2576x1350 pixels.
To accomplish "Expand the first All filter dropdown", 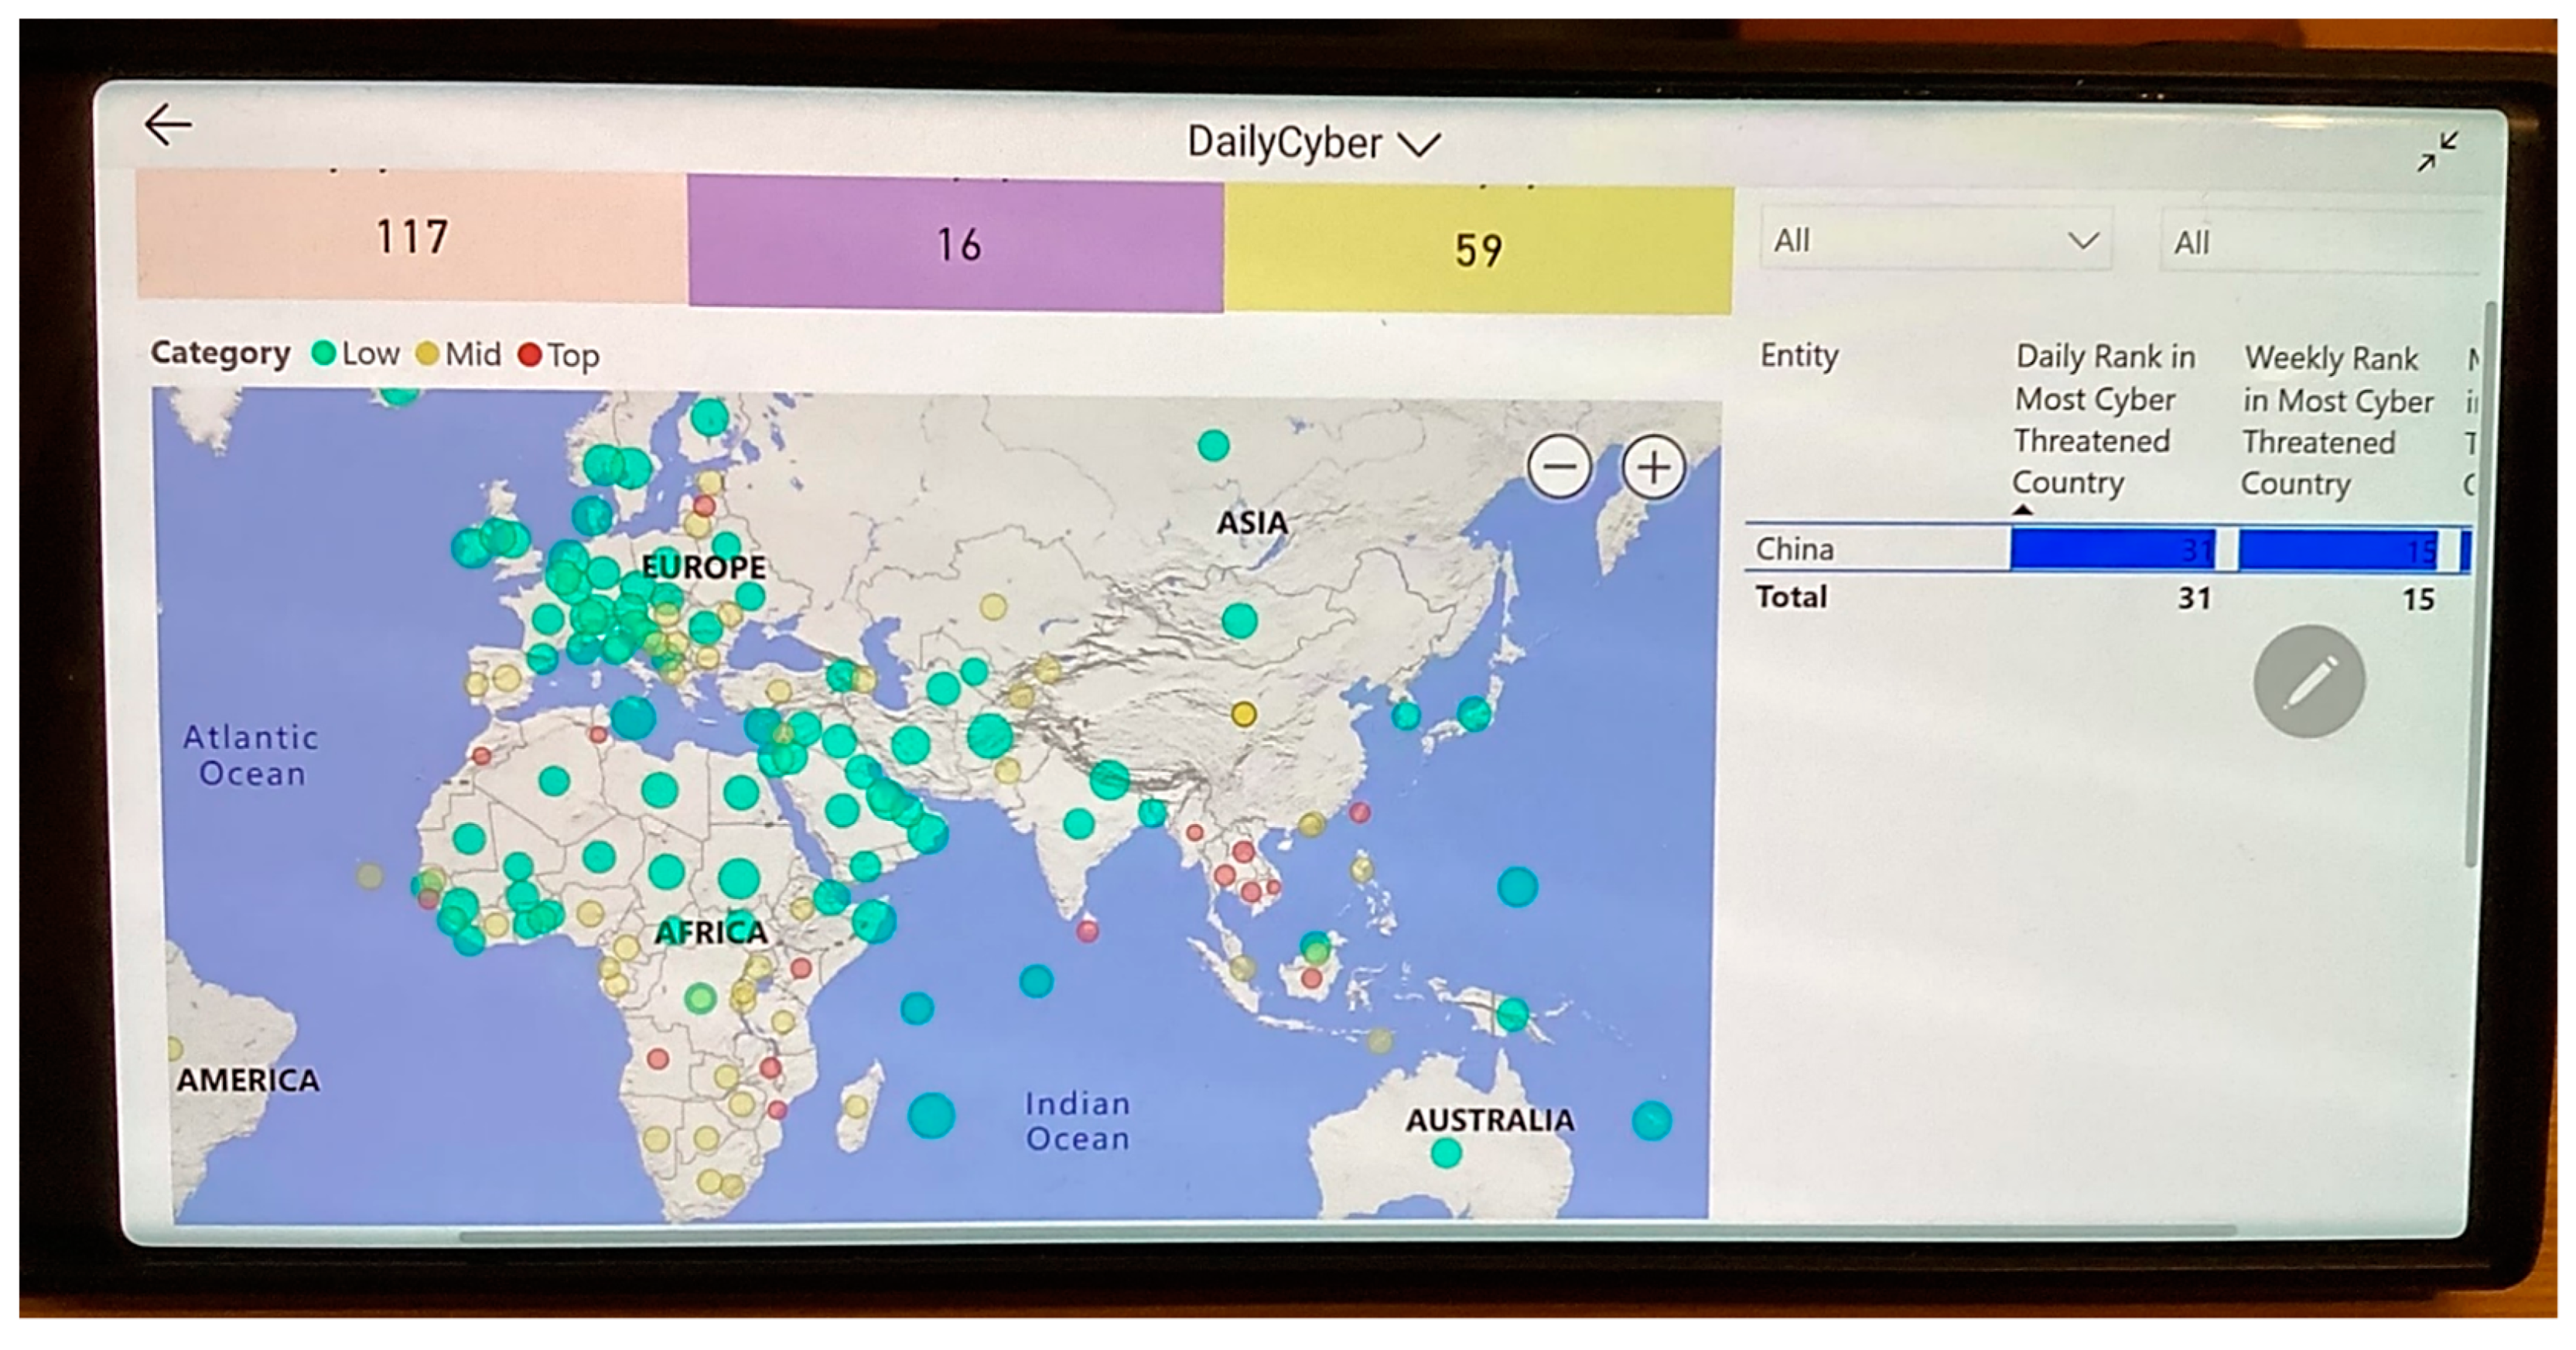I will pyautogui.click(x=1935, y=240).
